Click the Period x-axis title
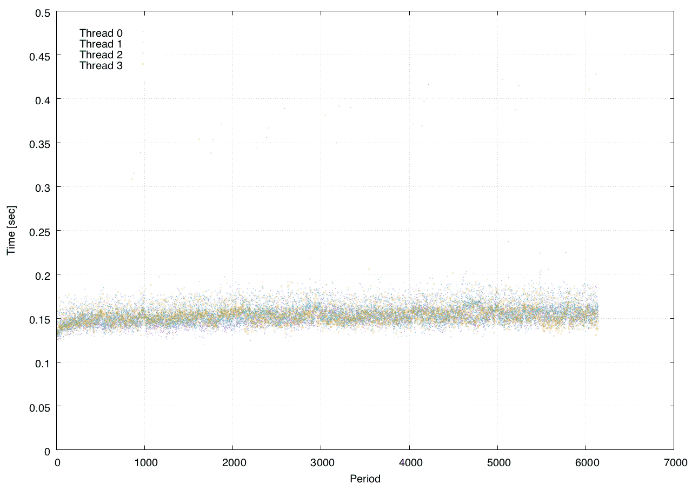 point(365,479)
